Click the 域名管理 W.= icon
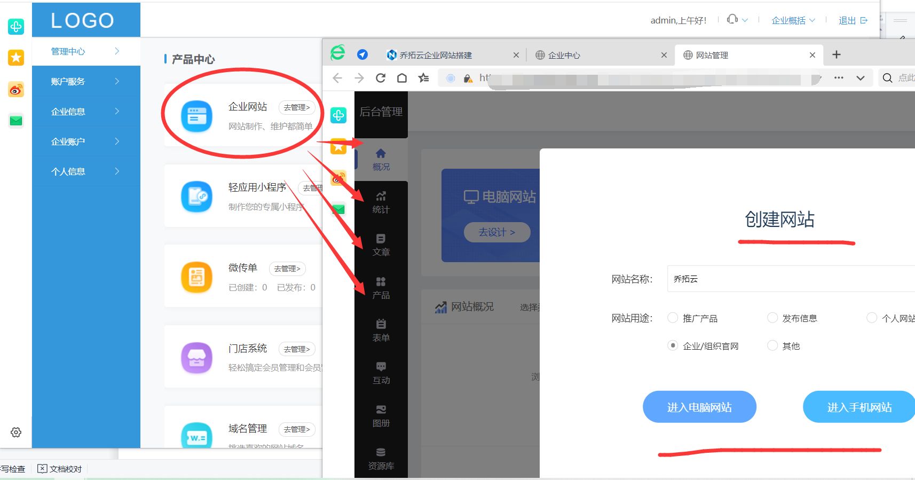The image size is (915, 480). pyautogui.click(x=196, y=437)
